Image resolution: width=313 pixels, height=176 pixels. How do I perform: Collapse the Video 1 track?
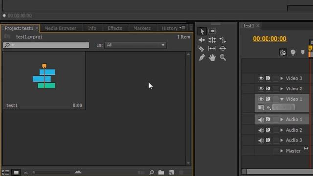tap(282, 99)
